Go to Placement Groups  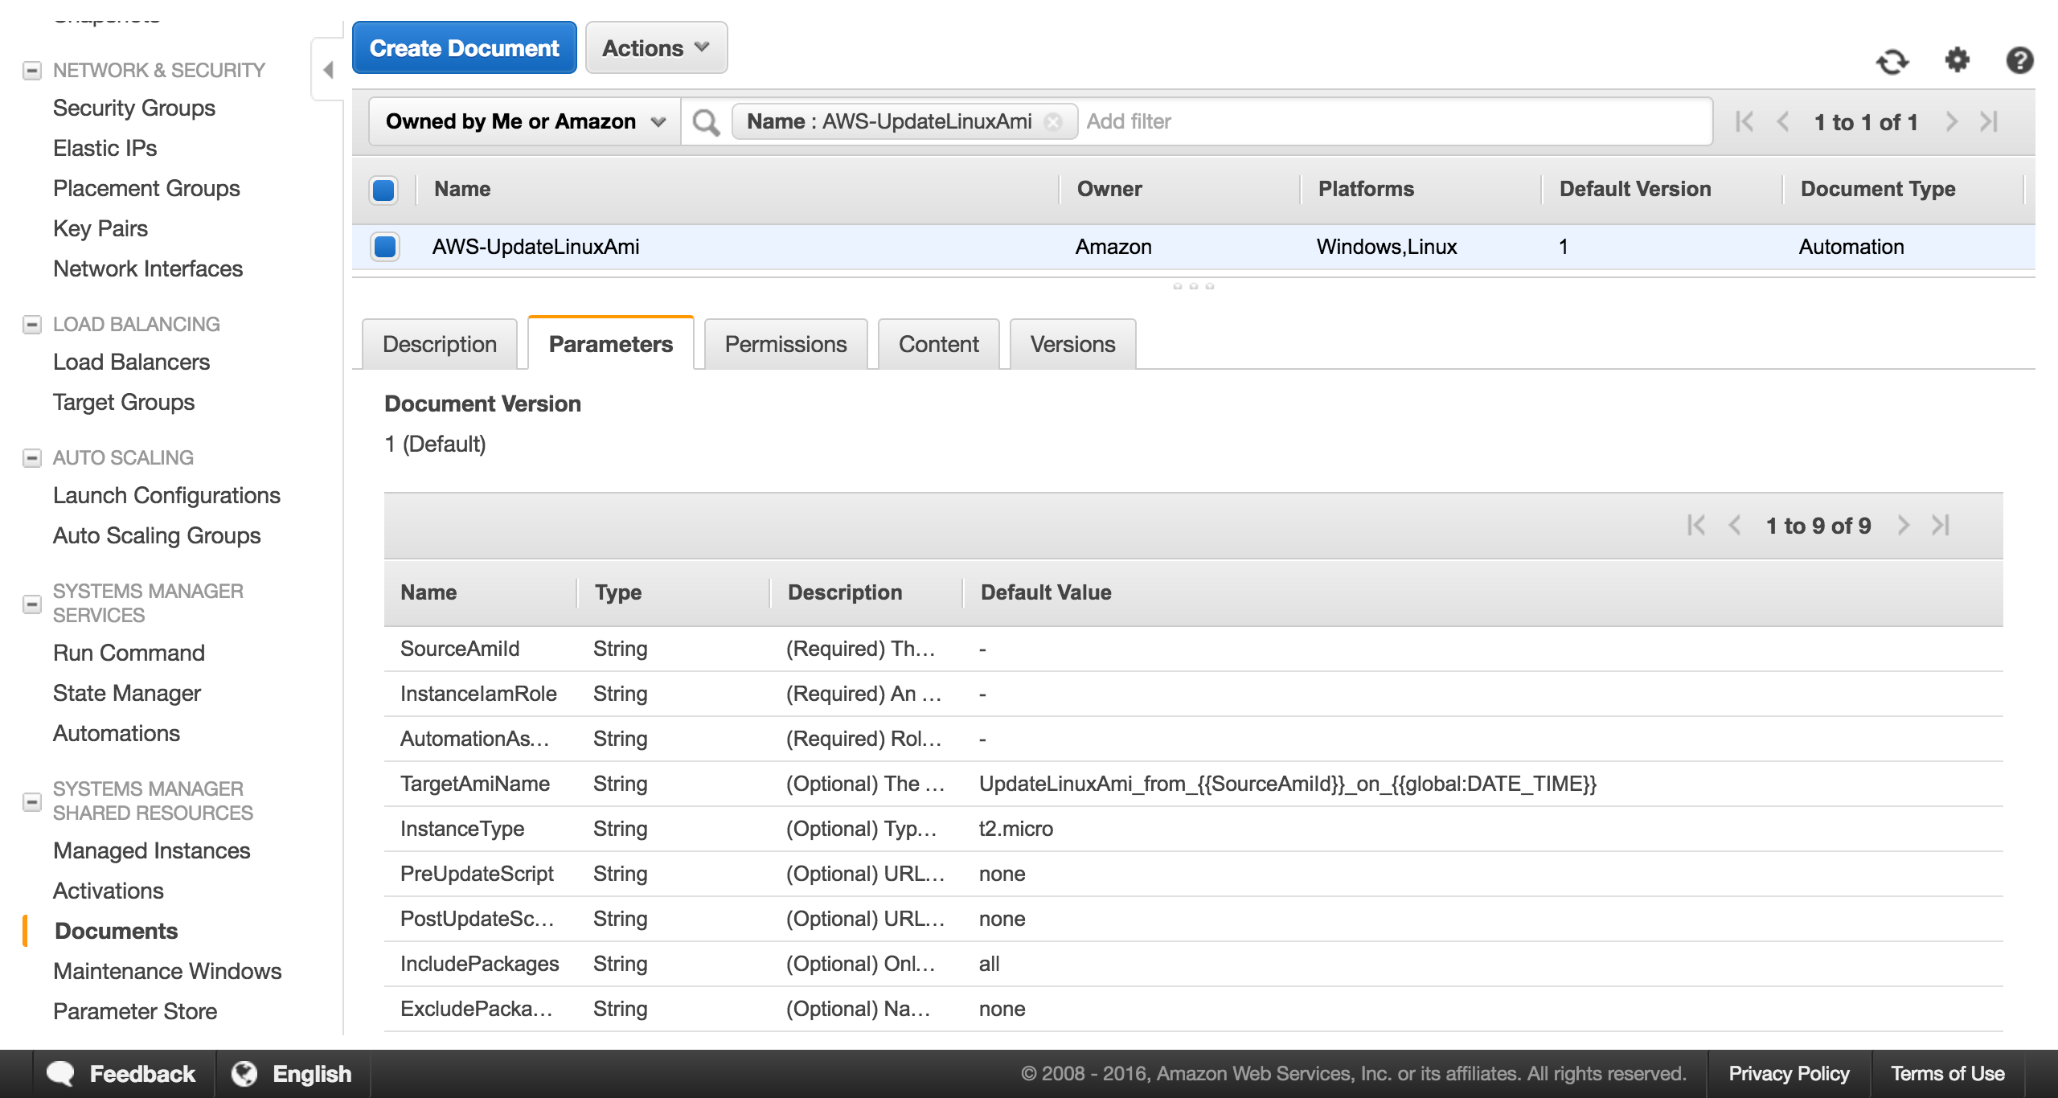146,189
